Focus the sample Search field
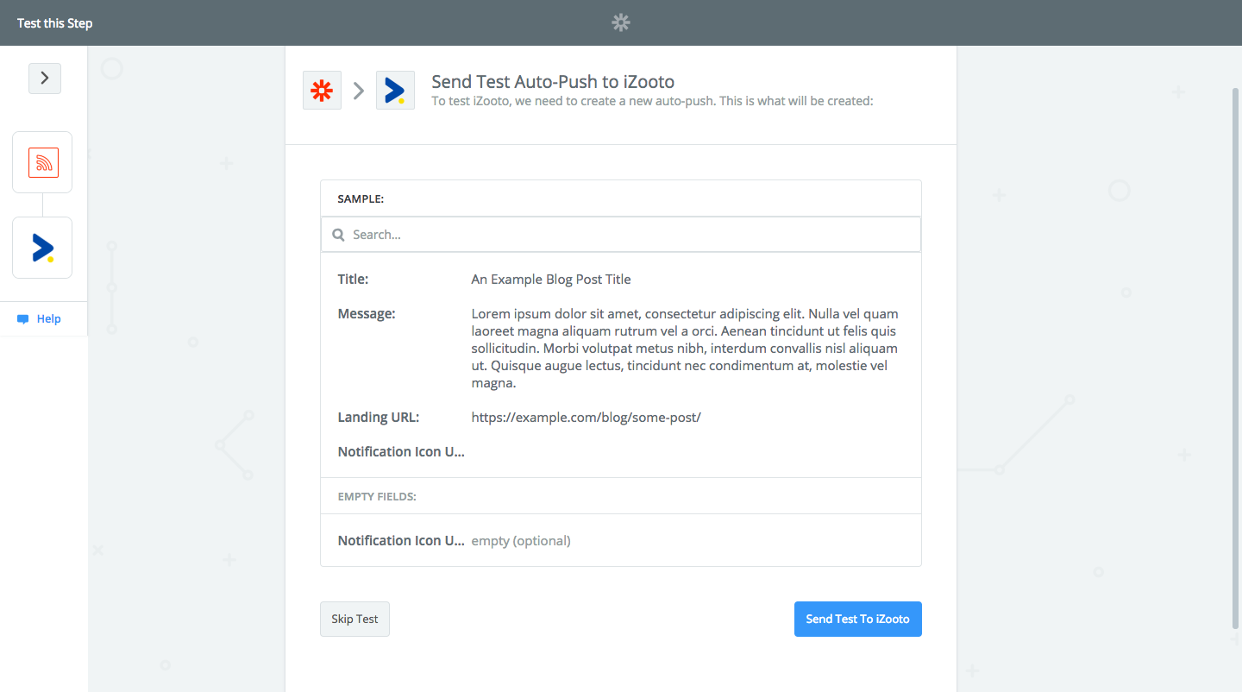This screenshot has width=1242, height=692. click(621, 235)
